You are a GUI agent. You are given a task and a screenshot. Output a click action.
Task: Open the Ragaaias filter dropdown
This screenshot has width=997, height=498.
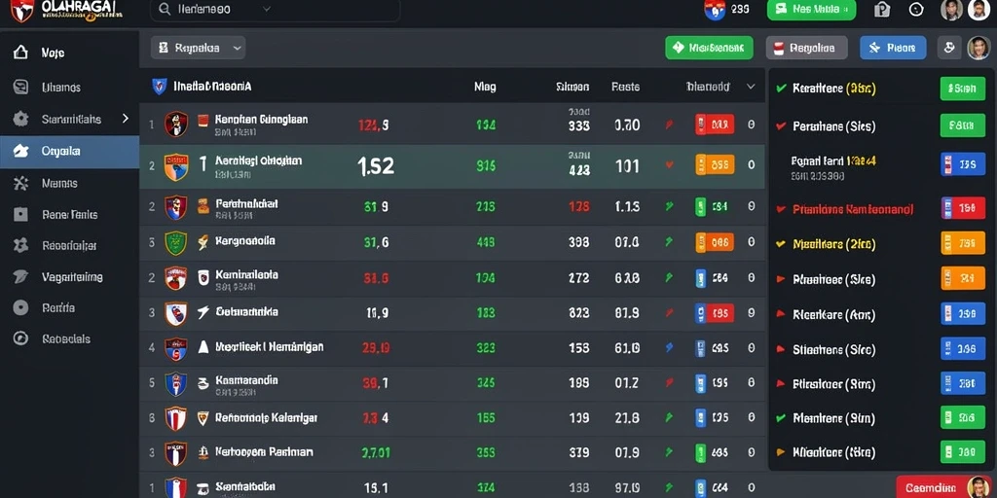pos(198,48)
